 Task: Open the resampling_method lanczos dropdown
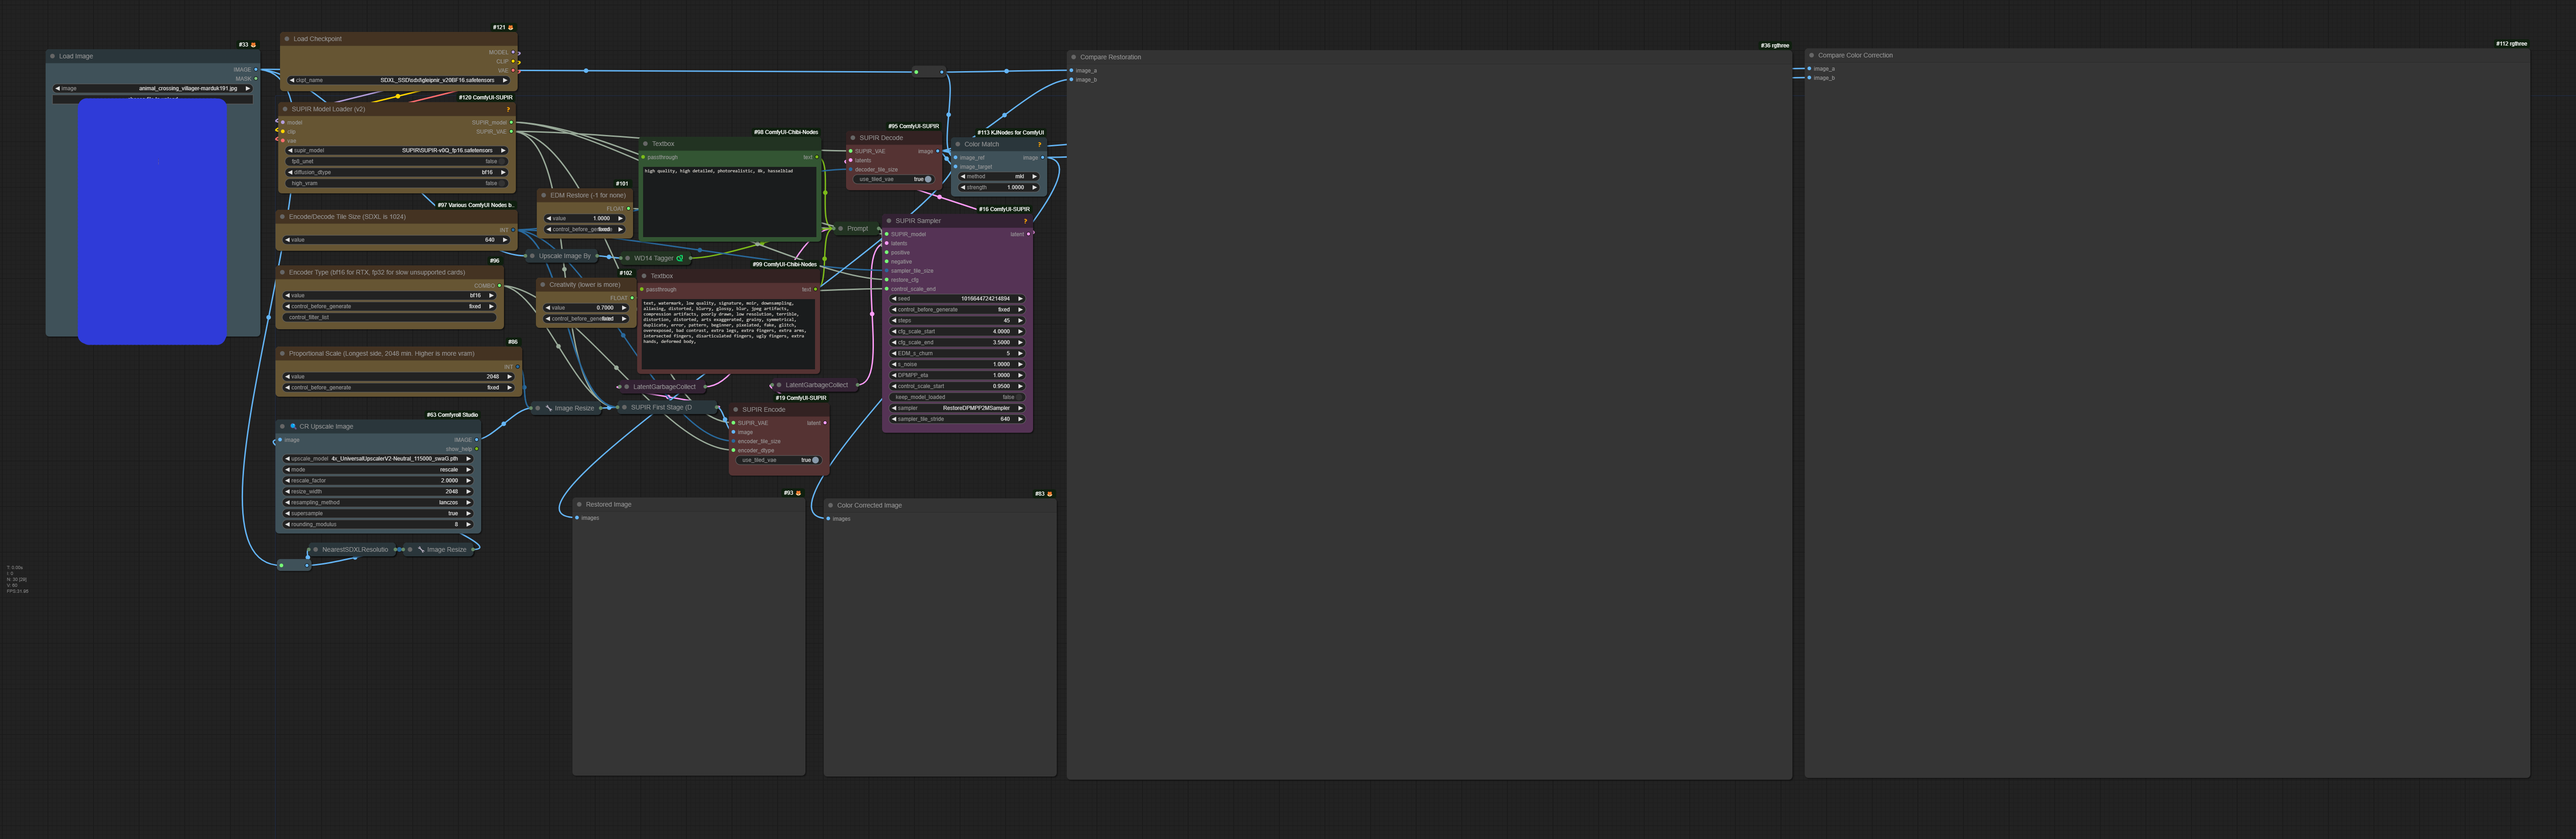click(378, 502)
